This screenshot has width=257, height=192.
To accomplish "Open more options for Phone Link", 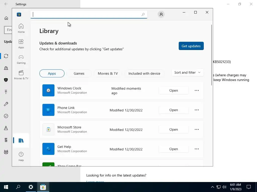I will pyautogui.click(x=197, y=110).
